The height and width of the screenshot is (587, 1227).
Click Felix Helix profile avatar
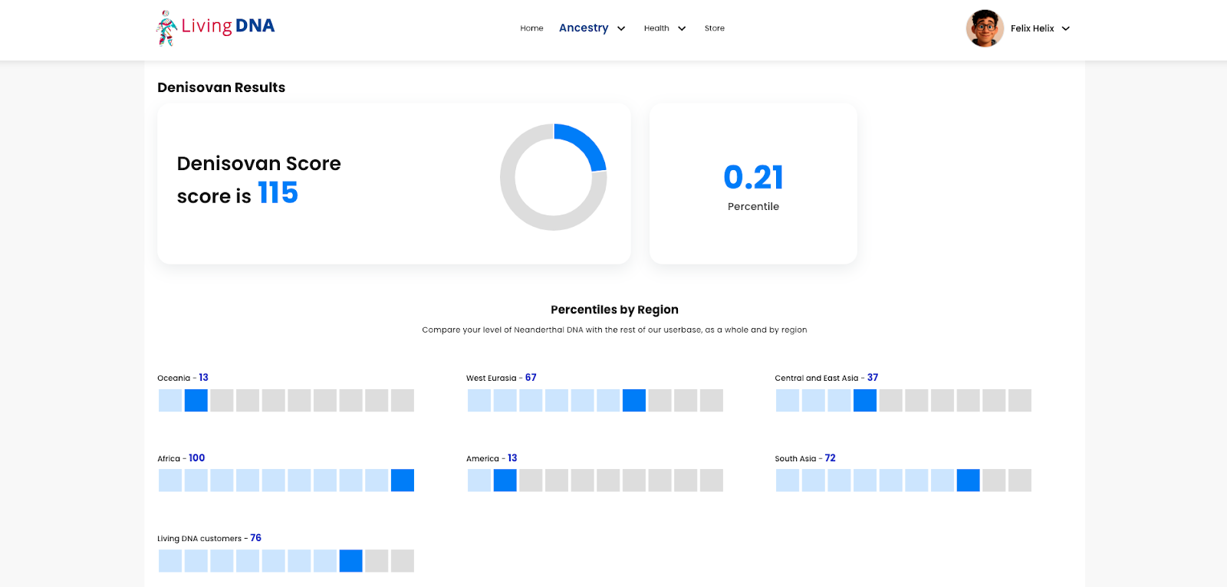(x=985, y=28)
